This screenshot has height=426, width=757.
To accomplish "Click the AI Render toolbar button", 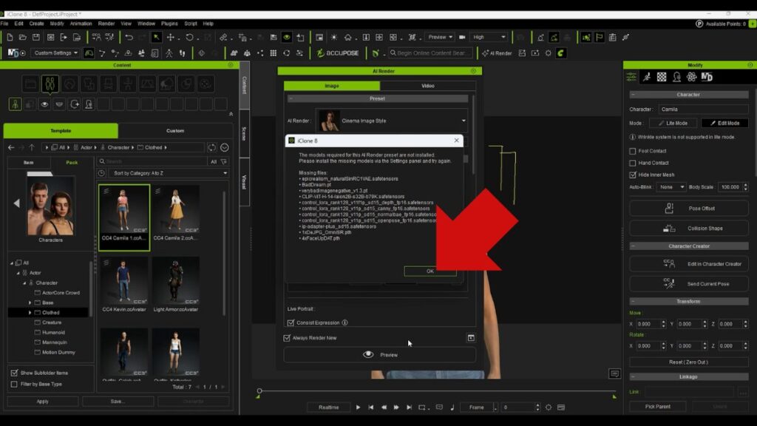I will point(497,53).
